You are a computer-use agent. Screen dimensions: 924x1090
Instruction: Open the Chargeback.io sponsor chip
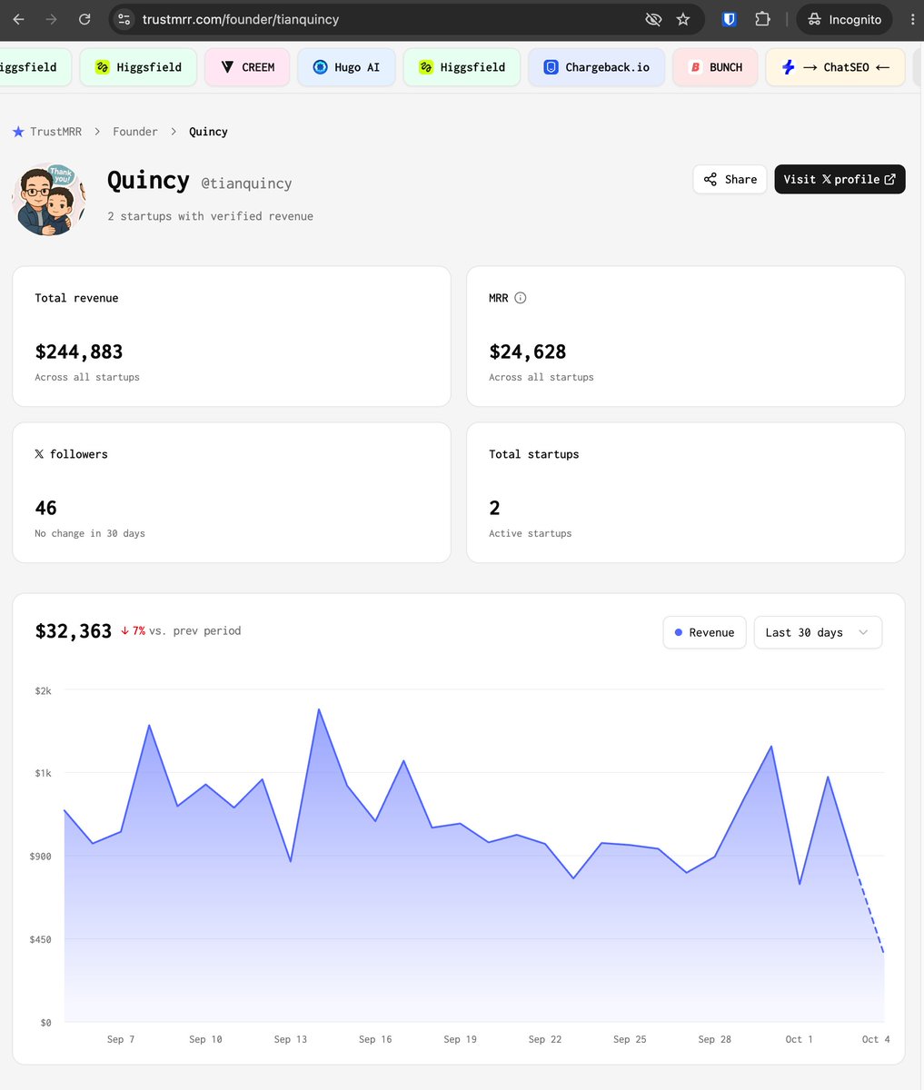[596, 67]
